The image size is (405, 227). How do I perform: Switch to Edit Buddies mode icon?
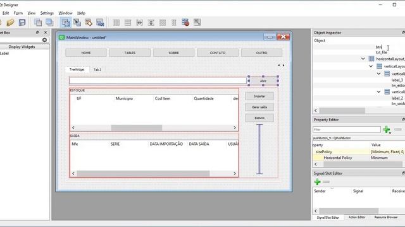point(89,23)
